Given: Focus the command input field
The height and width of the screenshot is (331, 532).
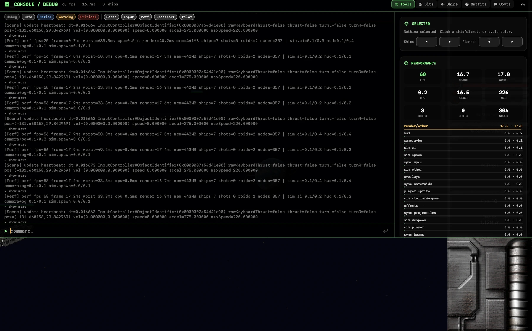Looking at the screenshot, I should 195,231.
